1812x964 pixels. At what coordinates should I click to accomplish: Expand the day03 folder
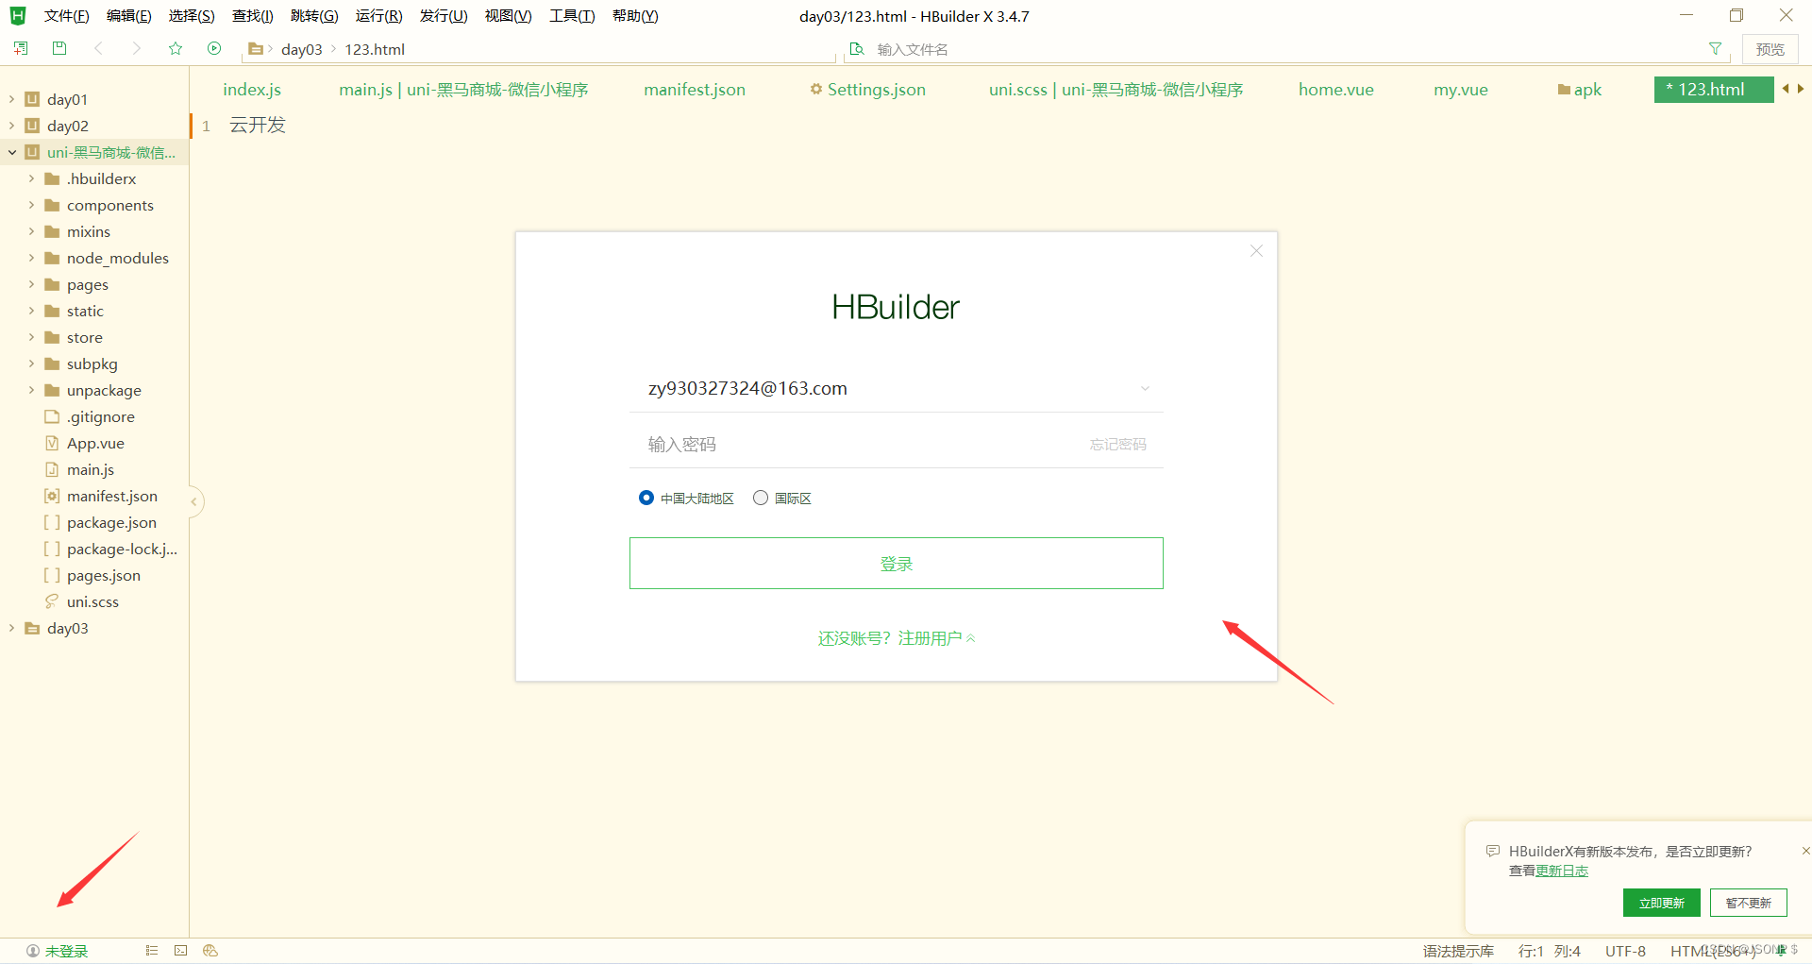coord(11,628)
